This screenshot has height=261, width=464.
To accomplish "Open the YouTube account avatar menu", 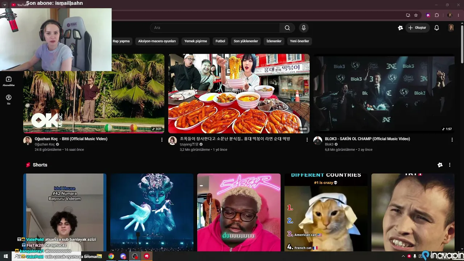I will tap(451, 28).
